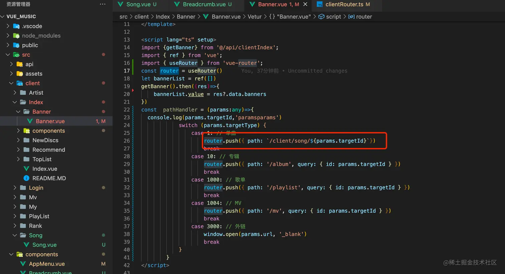Click the Song folder icon in Explorer
Image resolution: width=505 pixels, height=274 pixels.
[x=23, y=235]
